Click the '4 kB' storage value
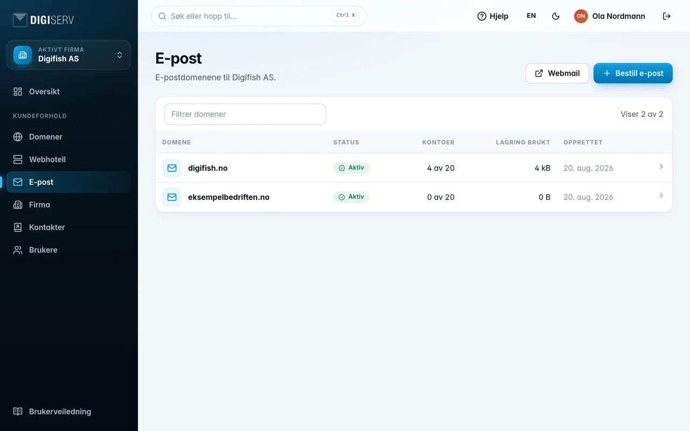The height and width of the screenshot is (431, 690). 542,168
